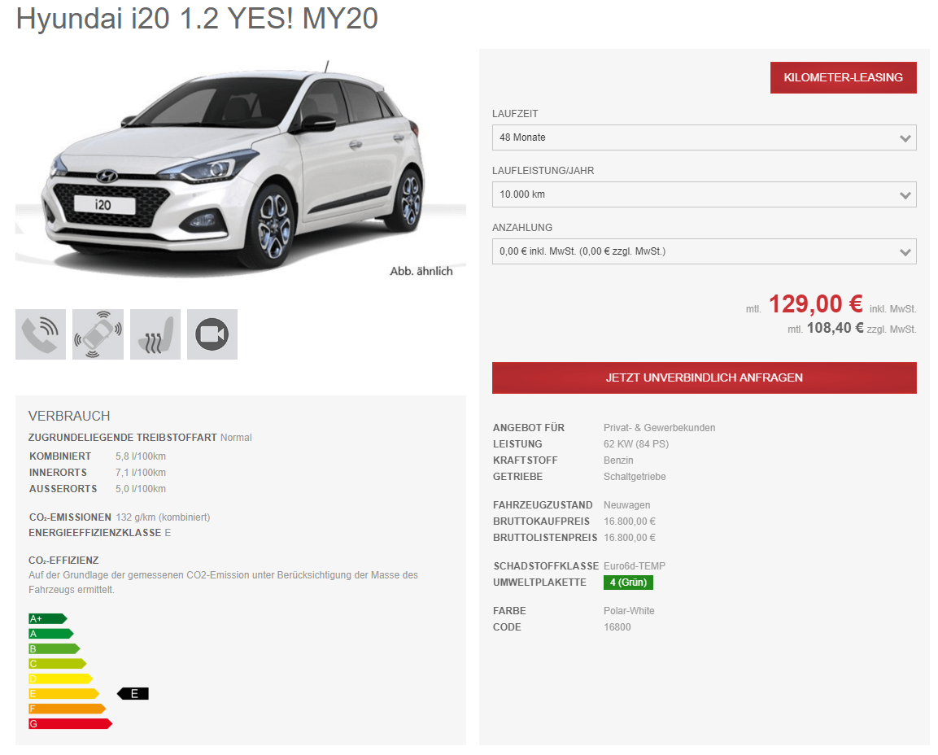Click the Kilometer-Leasing button
The image size is (938, 755).
coord(843,77)
